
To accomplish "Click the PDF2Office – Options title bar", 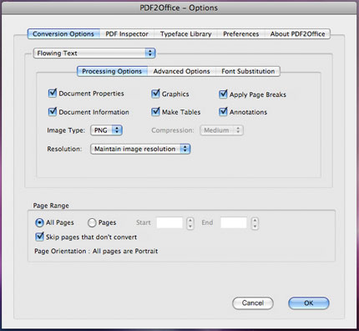I will [179, 8].
